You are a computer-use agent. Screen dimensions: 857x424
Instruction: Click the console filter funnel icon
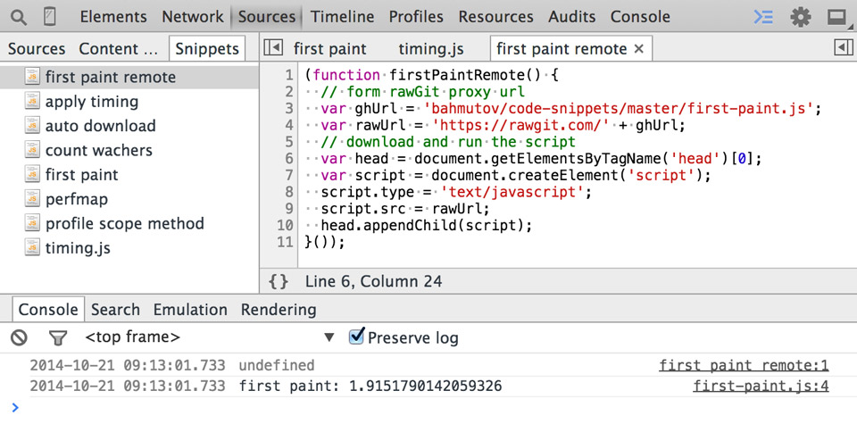57,337
